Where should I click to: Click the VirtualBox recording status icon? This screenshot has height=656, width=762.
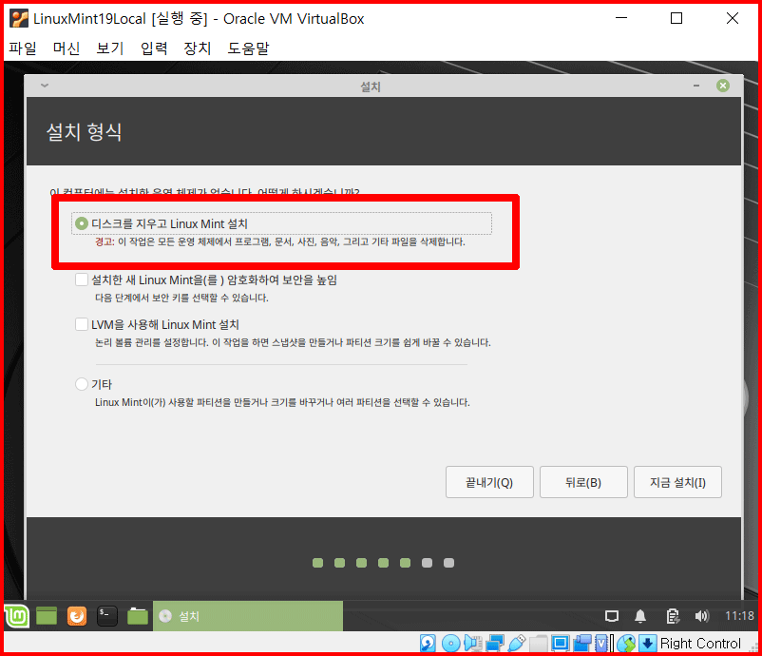[x=582, y=644]
